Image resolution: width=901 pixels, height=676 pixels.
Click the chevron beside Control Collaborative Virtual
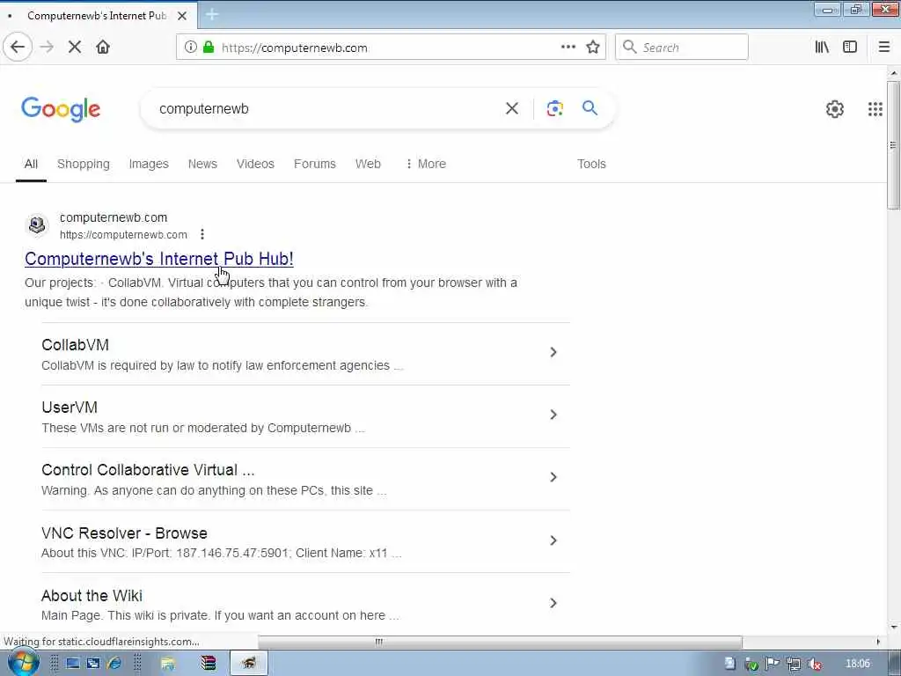pos(553,478)
